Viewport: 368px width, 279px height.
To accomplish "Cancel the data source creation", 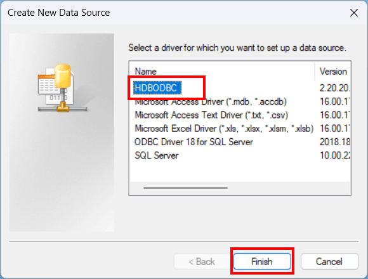I will coord(329,261).
